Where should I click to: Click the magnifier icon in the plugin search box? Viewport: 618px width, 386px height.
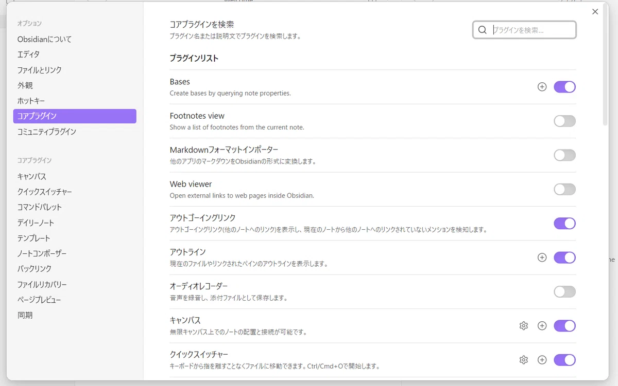pyautogui.click(x=483, y=30)
